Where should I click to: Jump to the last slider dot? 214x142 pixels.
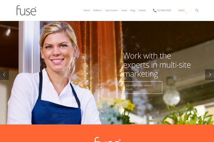point(116,118)
